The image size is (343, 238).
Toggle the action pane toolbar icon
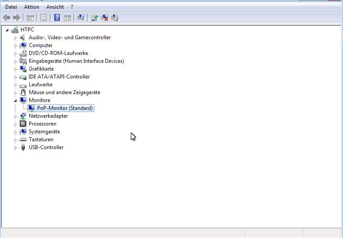[67, 17]
